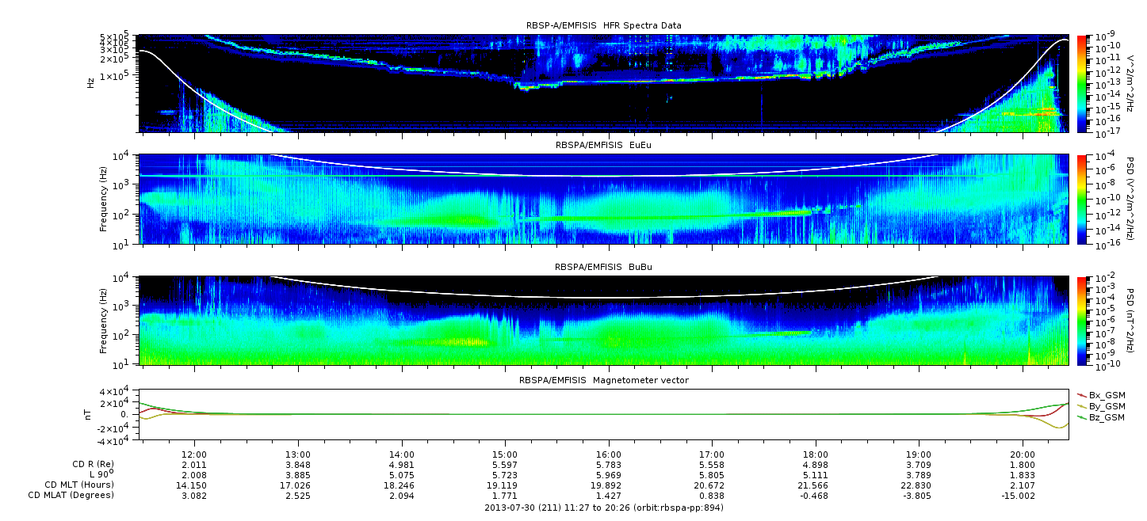
Task: Click the HFR spectra color bar
Action: click(1082, 83)
